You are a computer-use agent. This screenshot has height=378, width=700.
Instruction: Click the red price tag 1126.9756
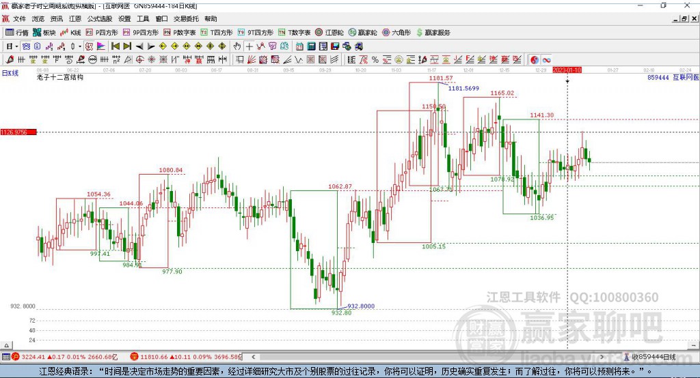[18, 132]
